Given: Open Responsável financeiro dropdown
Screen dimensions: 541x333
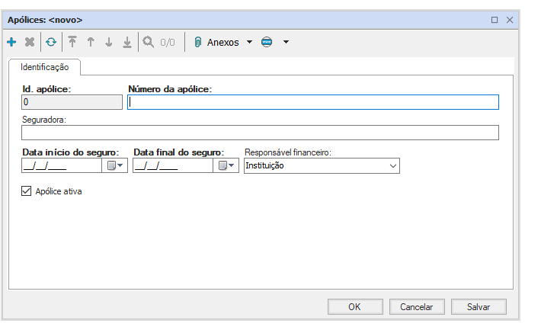Looking at the screenshot, I should (393, 165).
